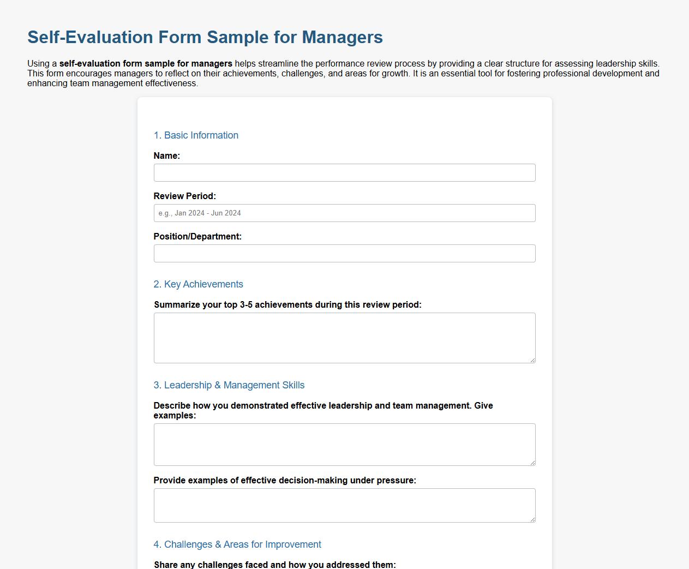Click the resize grip of the leadership textarea
689x569 pixels.
(x=532, y=463)
